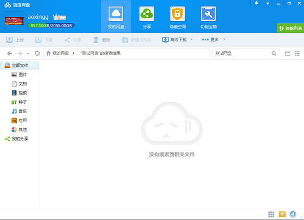This screenshot has height=220, width=304.
Task: Select the 图片 category
Action: coord(22,75)
